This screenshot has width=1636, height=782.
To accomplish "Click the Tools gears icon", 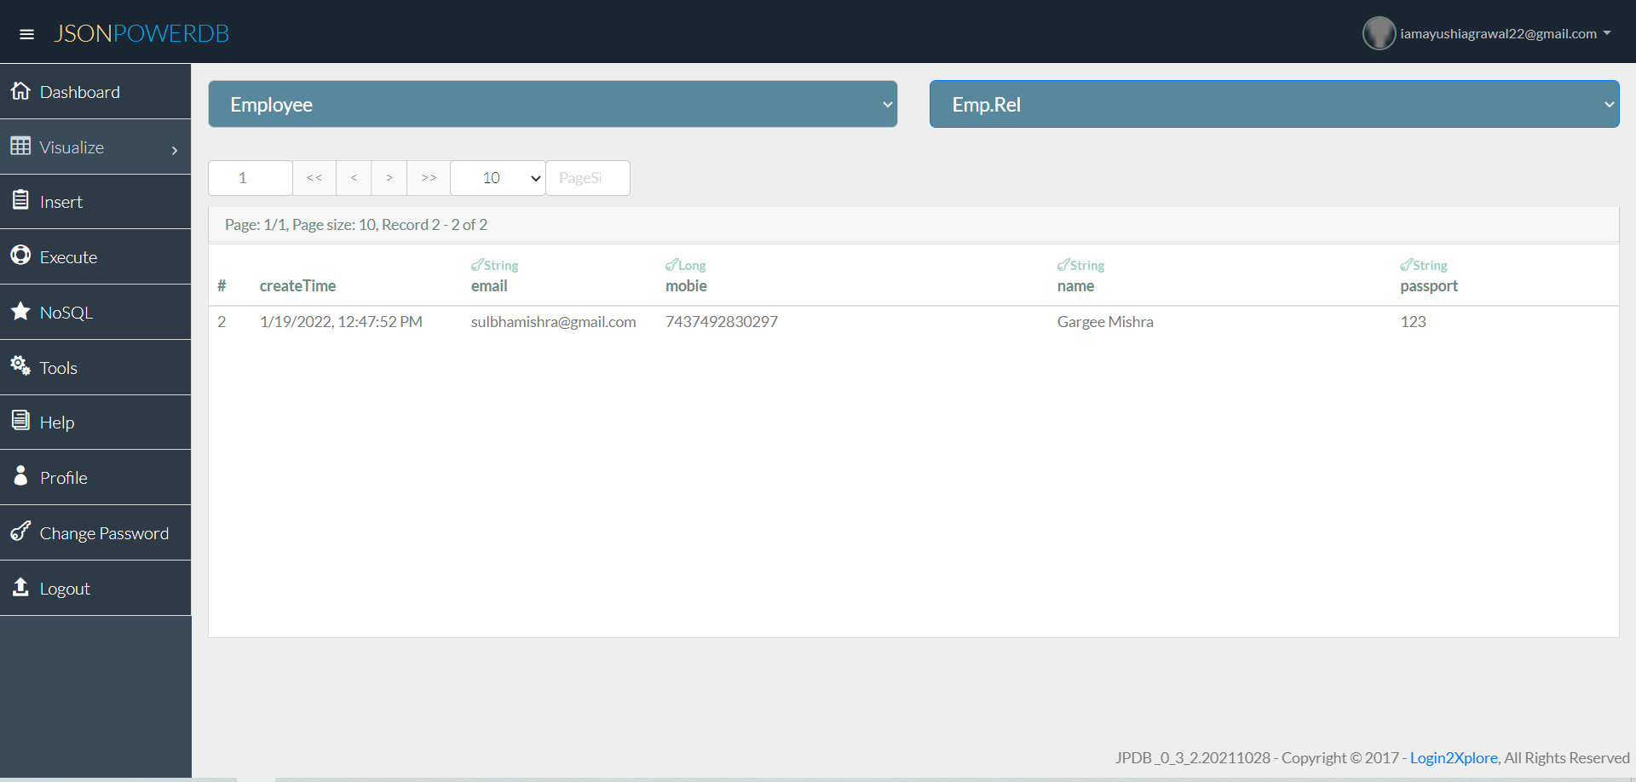I will click(x=20, y=366).
